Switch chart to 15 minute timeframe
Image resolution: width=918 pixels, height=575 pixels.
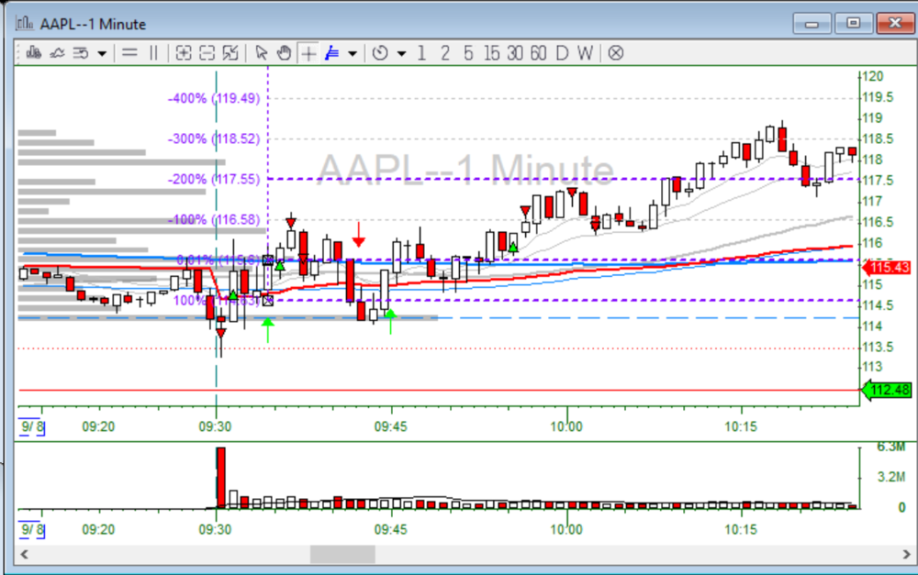(492, 53)
